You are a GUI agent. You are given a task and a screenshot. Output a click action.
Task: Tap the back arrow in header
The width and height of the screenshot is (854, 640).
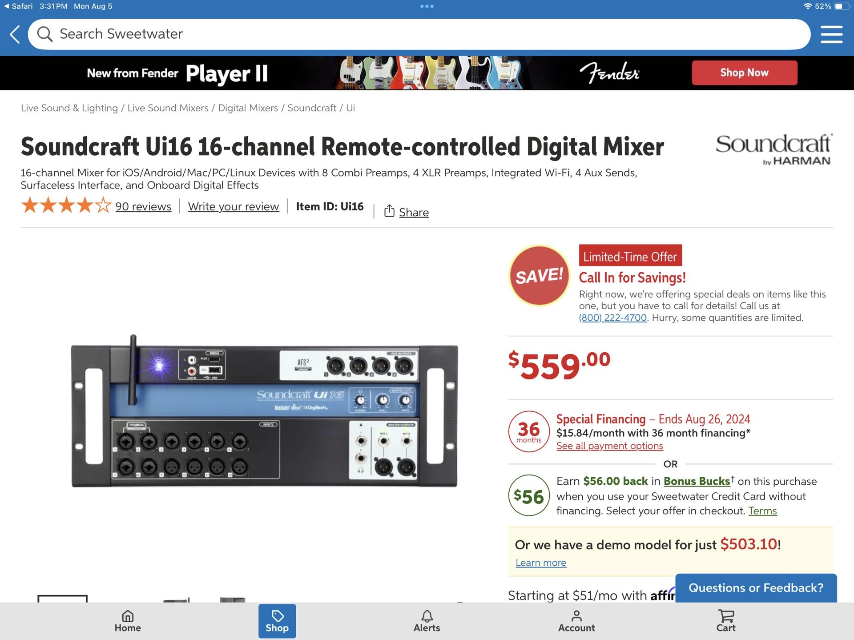(15, 34)
